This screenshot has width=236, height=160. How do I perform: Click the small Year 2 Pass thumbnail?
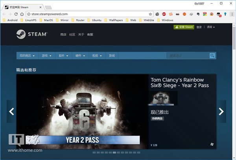point(162,99)
